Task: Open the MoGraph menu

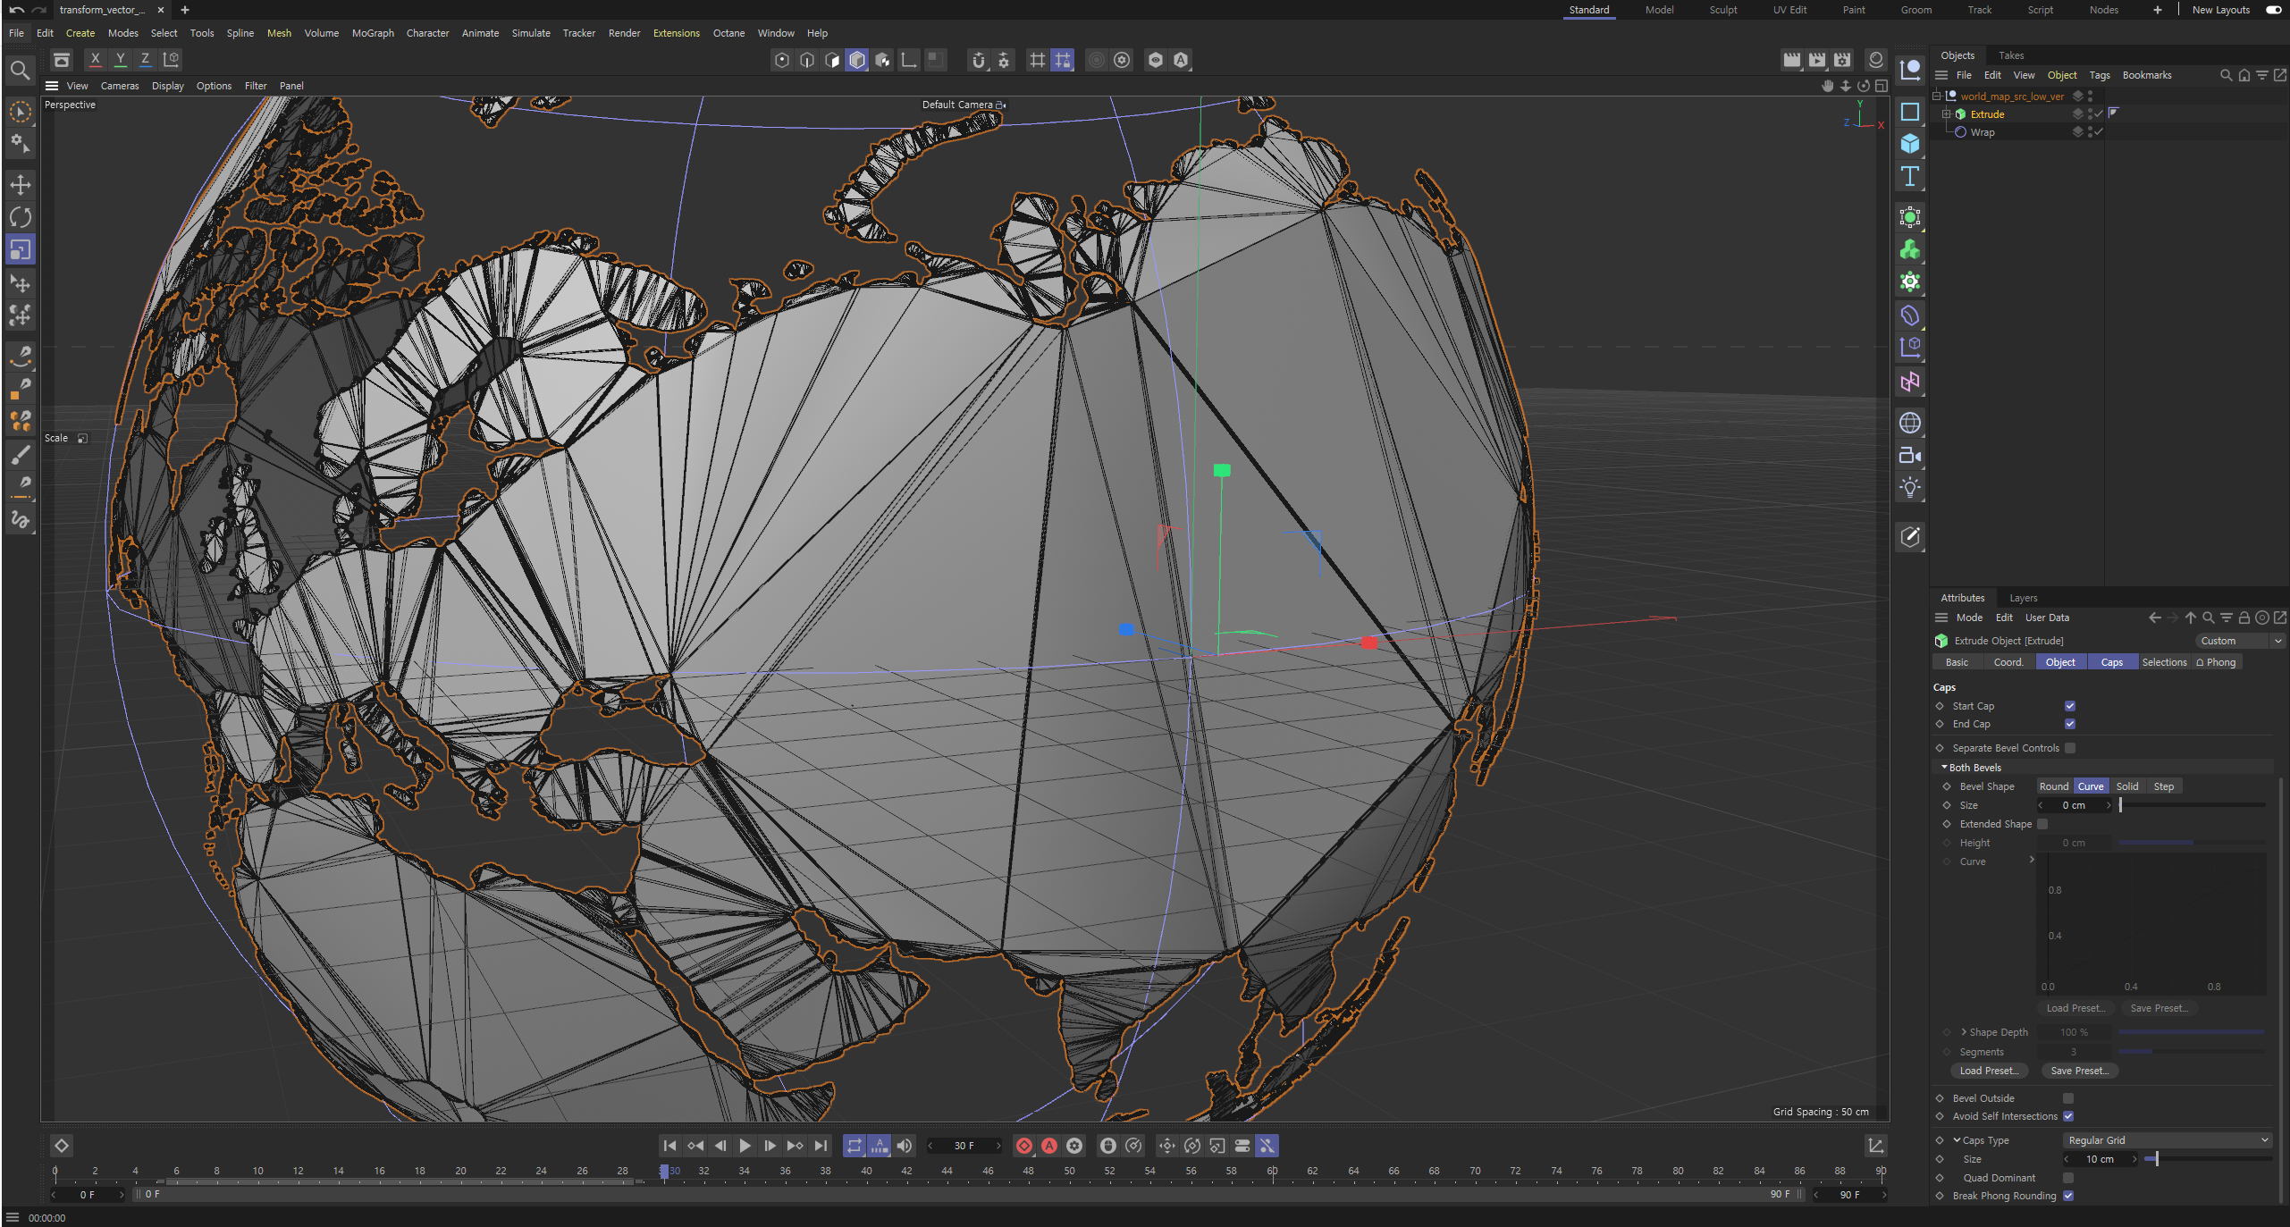Action: 373,33
